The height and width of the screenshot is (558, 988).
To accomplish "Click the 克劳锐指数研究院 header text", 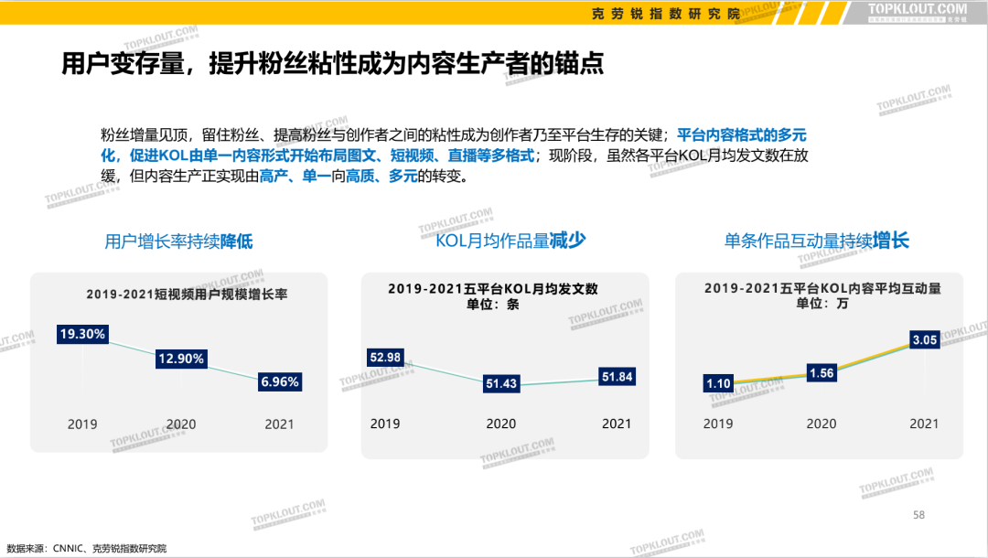I will coord(665,13).
